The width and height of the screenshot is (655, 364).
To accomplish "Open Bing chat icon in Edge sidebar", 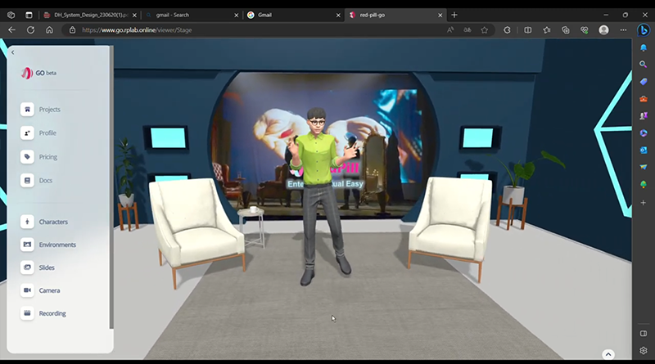I will [644, 29].
